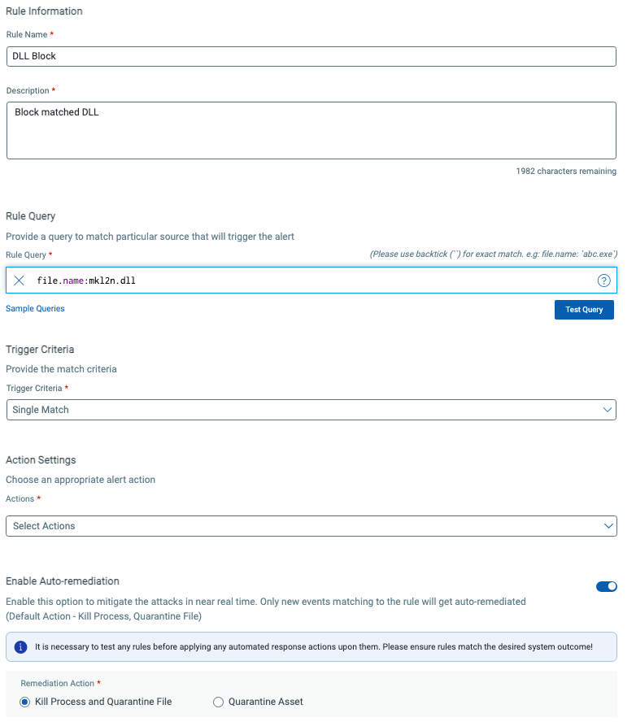The height and width of the screenshot is (722, 636).
Task: Disable the Enable Auto-remediation switch
Action: click(x=606, y=586)
